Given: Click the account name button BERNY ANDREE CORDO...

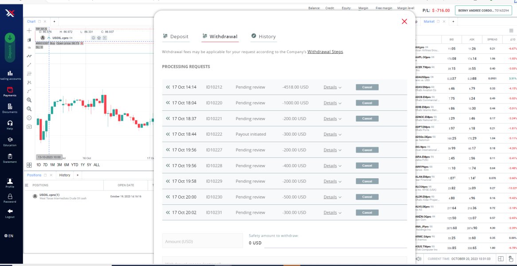Looking at the screenshot, I should [483, 11].
